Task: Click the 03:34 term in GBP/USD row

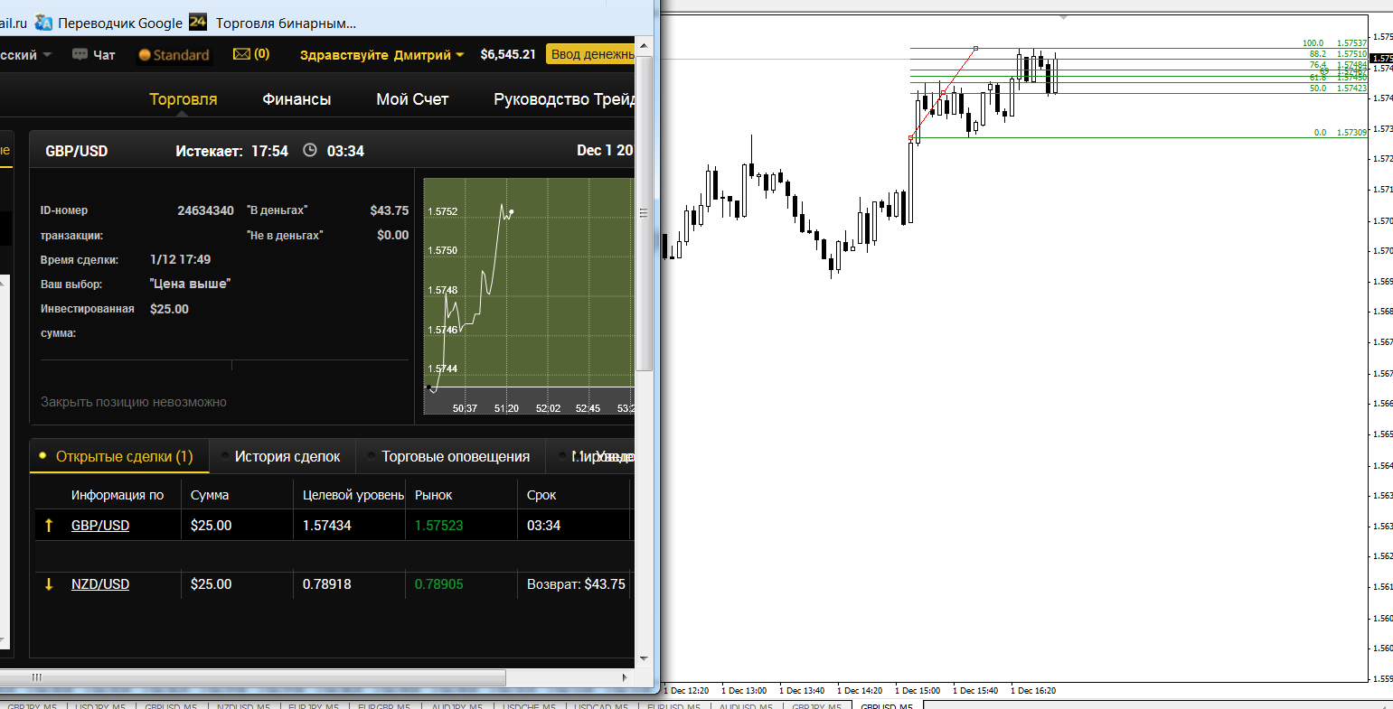Action: [543, 525]
